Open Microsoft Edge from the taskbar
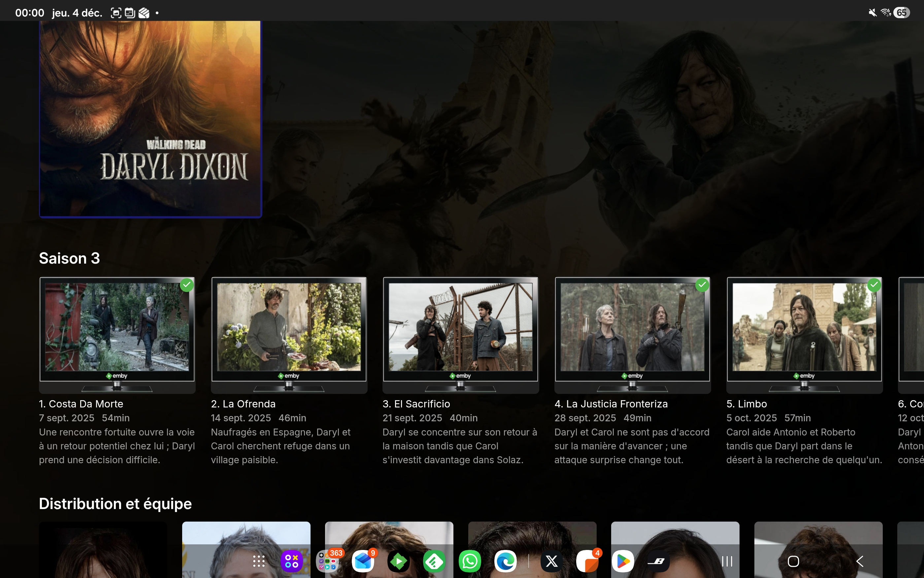The width and height of the screenshot is (924, 578). 505,561
